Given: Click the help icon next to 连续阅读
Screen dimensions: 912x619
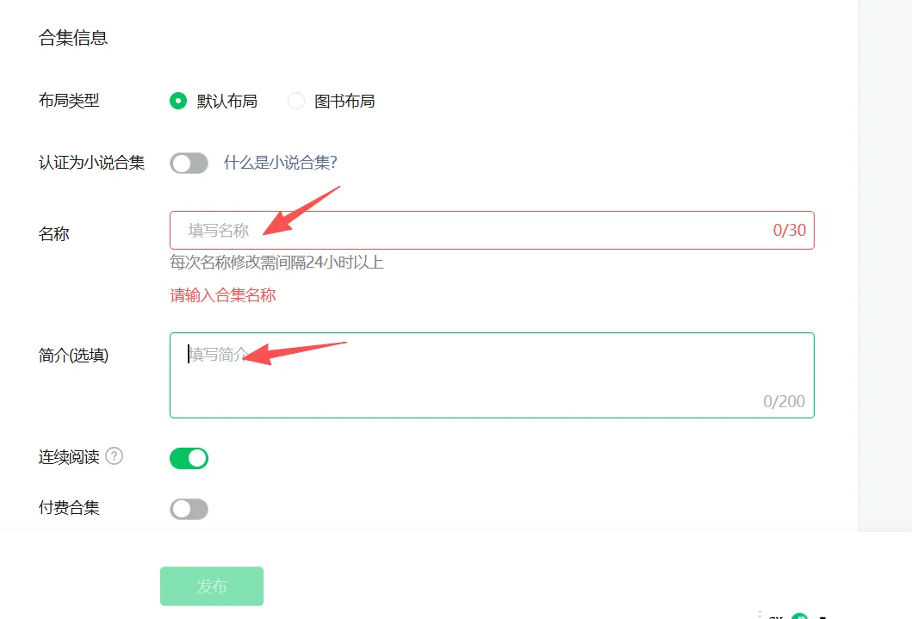Looking at the screenshot, I should tap(114, 456).
